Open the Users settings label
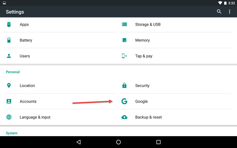This screenshot has width=237, height=148. (25, 56)
